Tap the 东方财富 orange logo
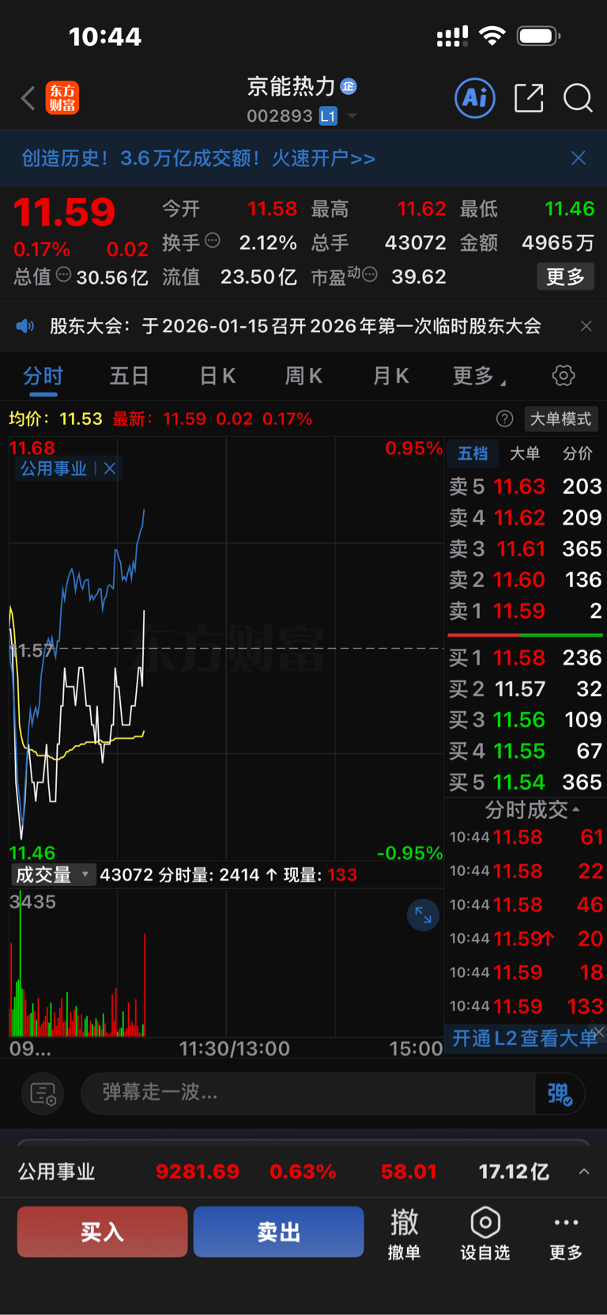Image resolution: width=607 pixels, height=1315 pixels. (62, 98)
